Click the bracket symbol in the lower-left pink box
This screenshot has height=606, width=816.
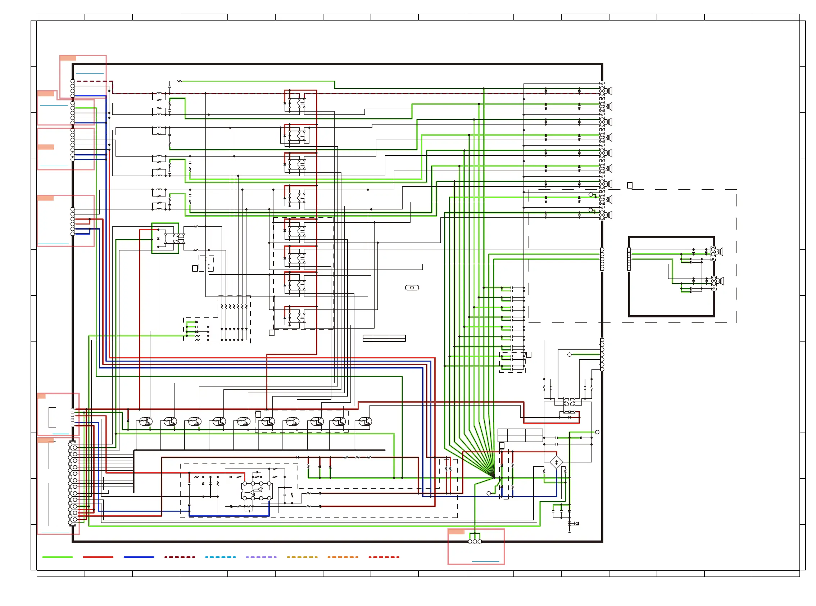tap(52, 417)
